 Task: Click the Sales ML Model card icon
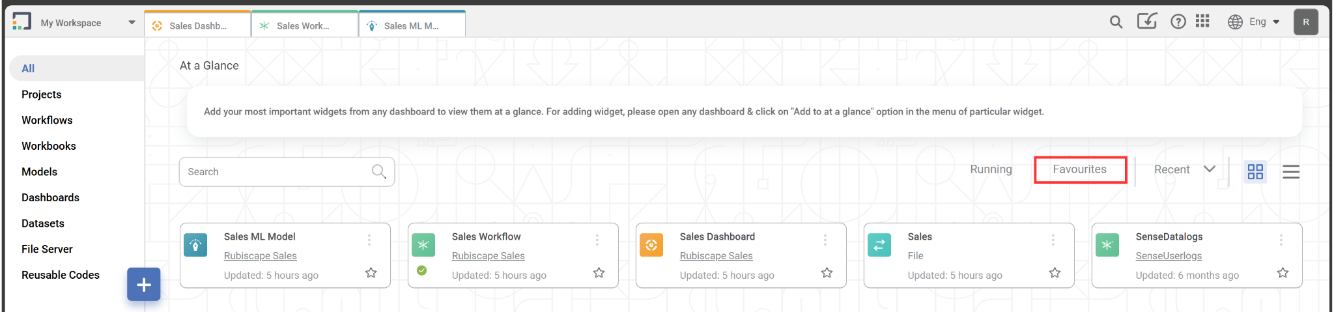[195, 246]
